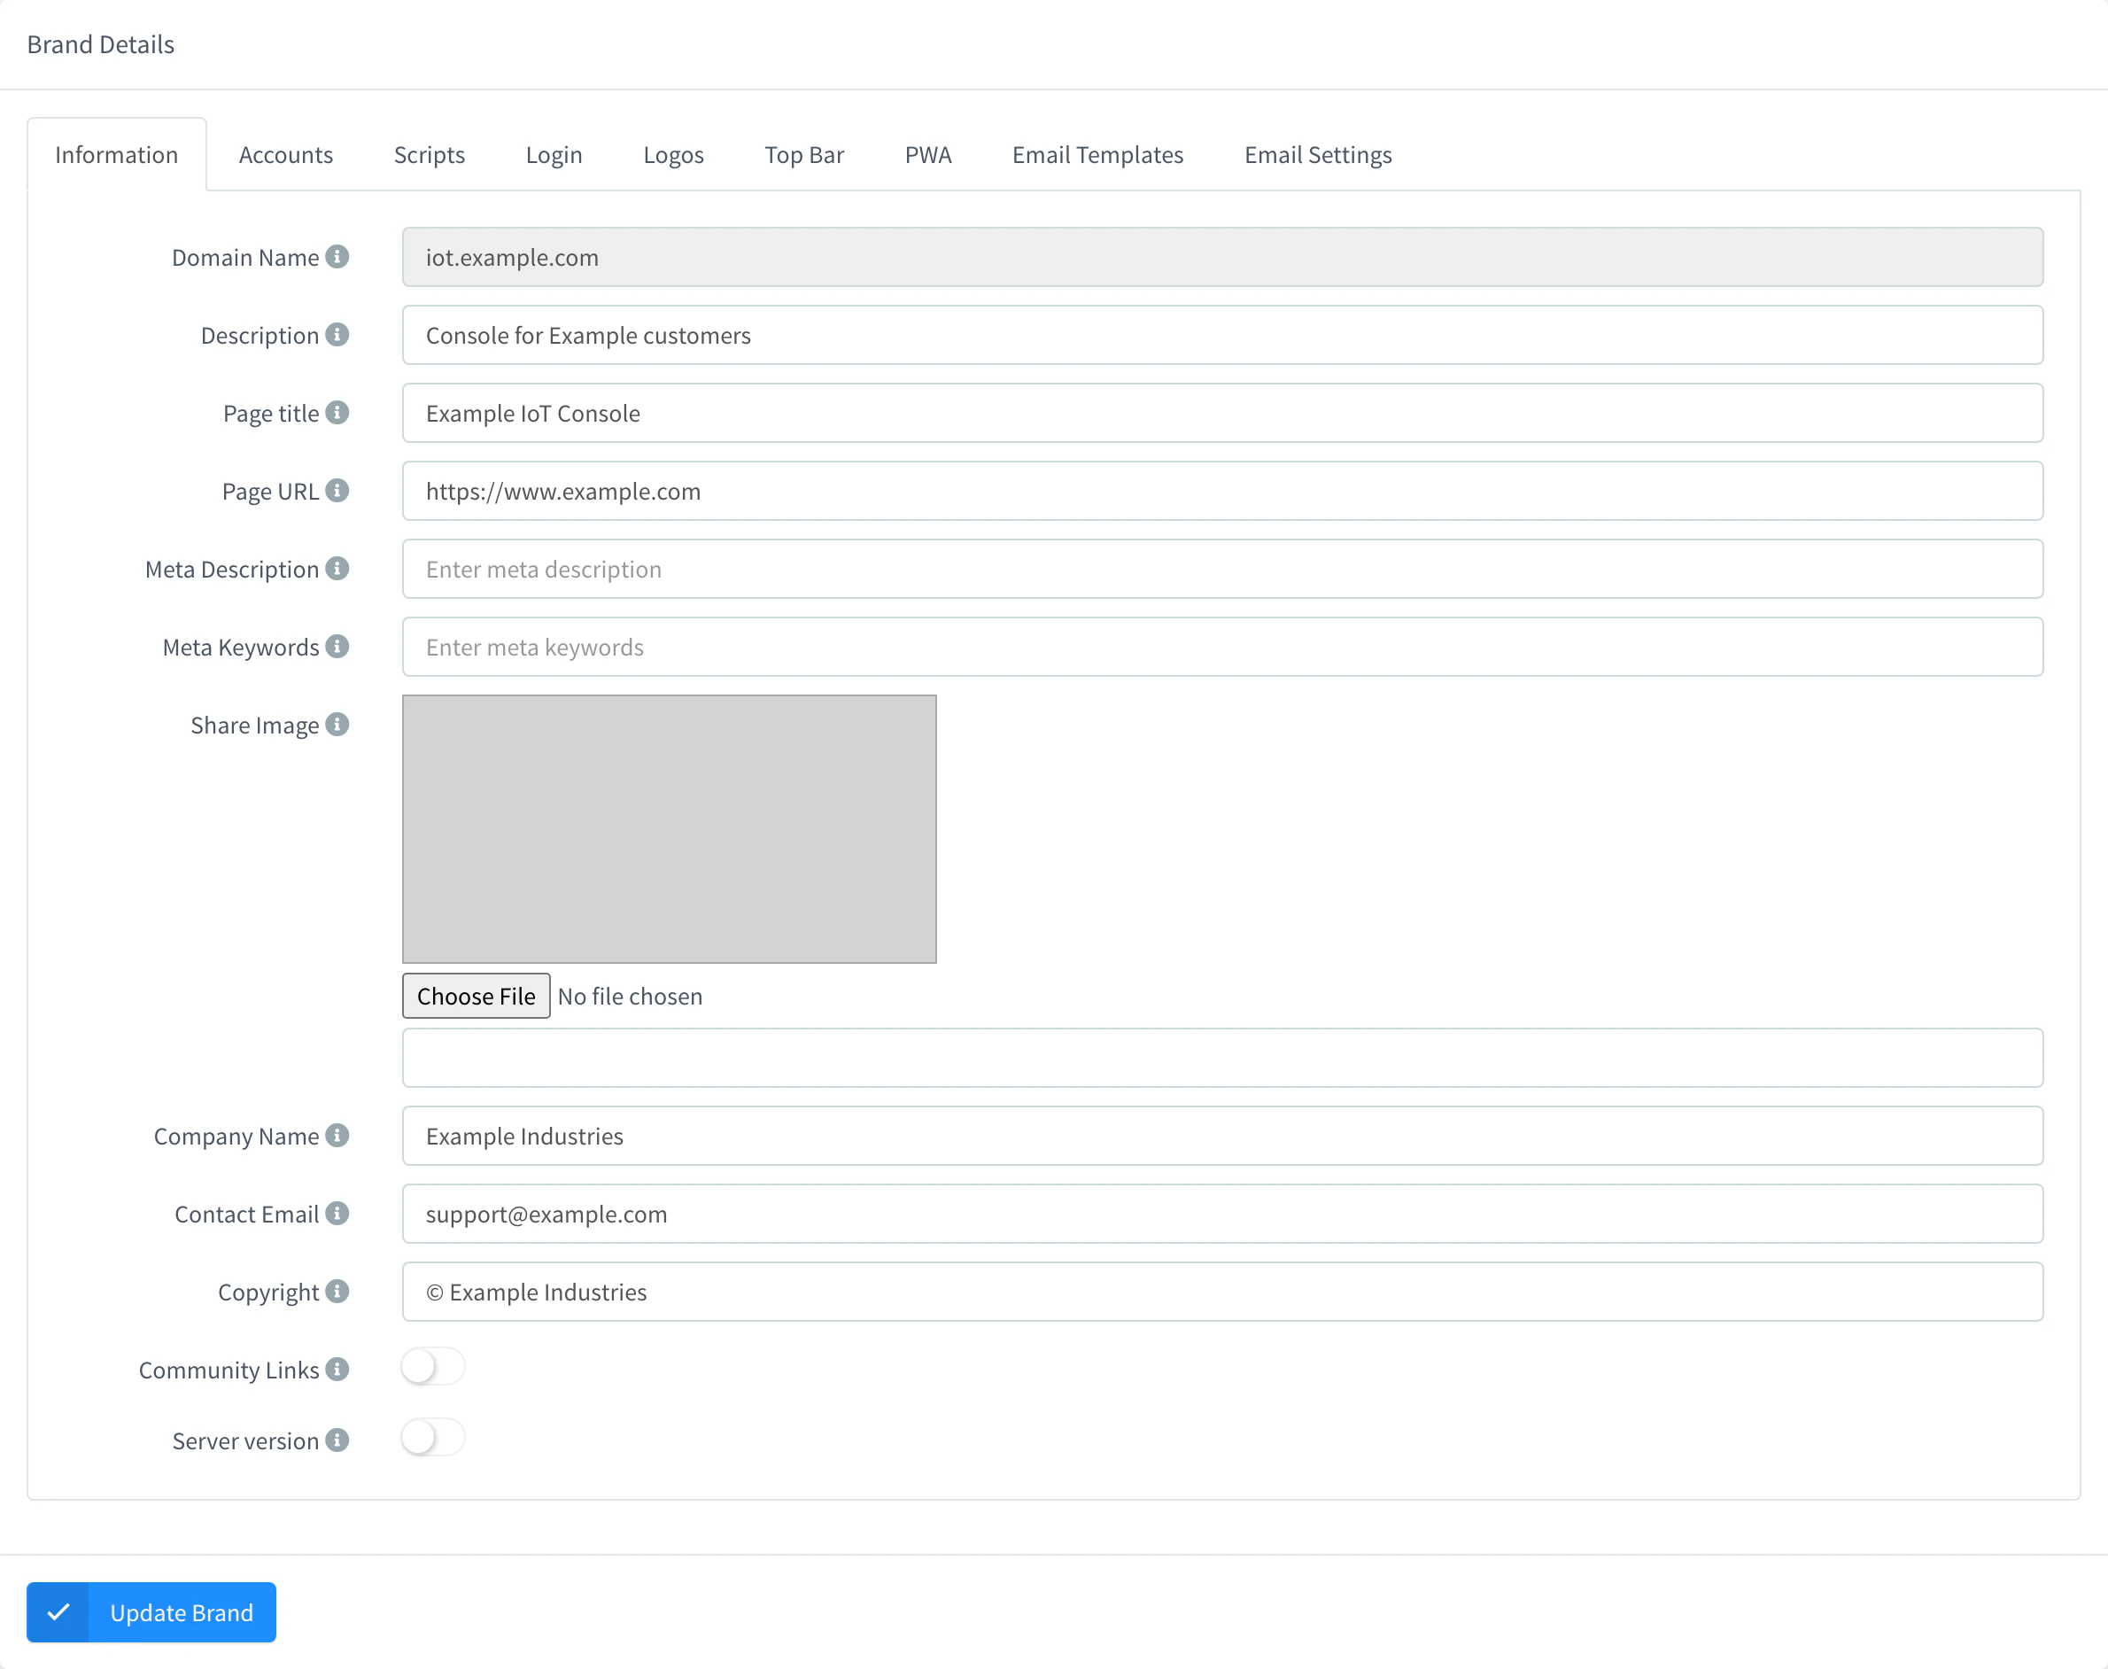The image size is (2108, 1669).
Task: Switch to the PWA tab
Action: pos(927,154)
